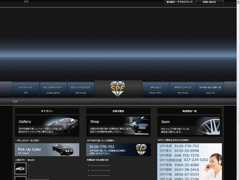Viewport: 240px width, 180px height.
Task: Open the Shop banner with sedan
Action: coord(119,126)
